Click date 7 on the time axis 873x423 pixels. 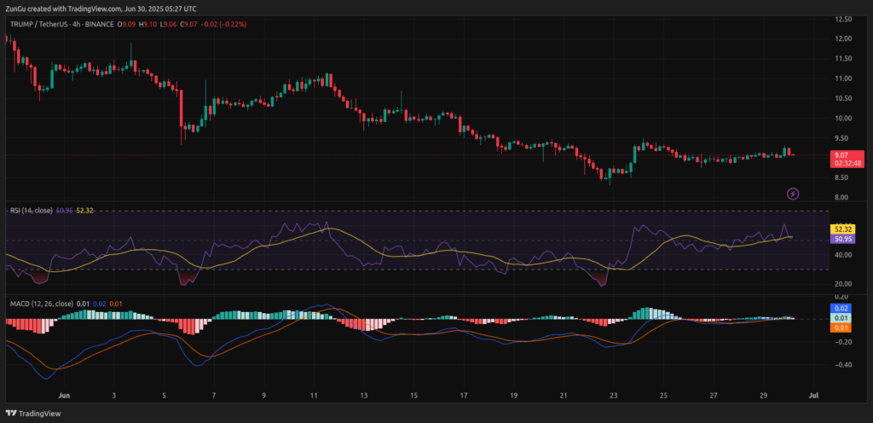click(214, 396)
